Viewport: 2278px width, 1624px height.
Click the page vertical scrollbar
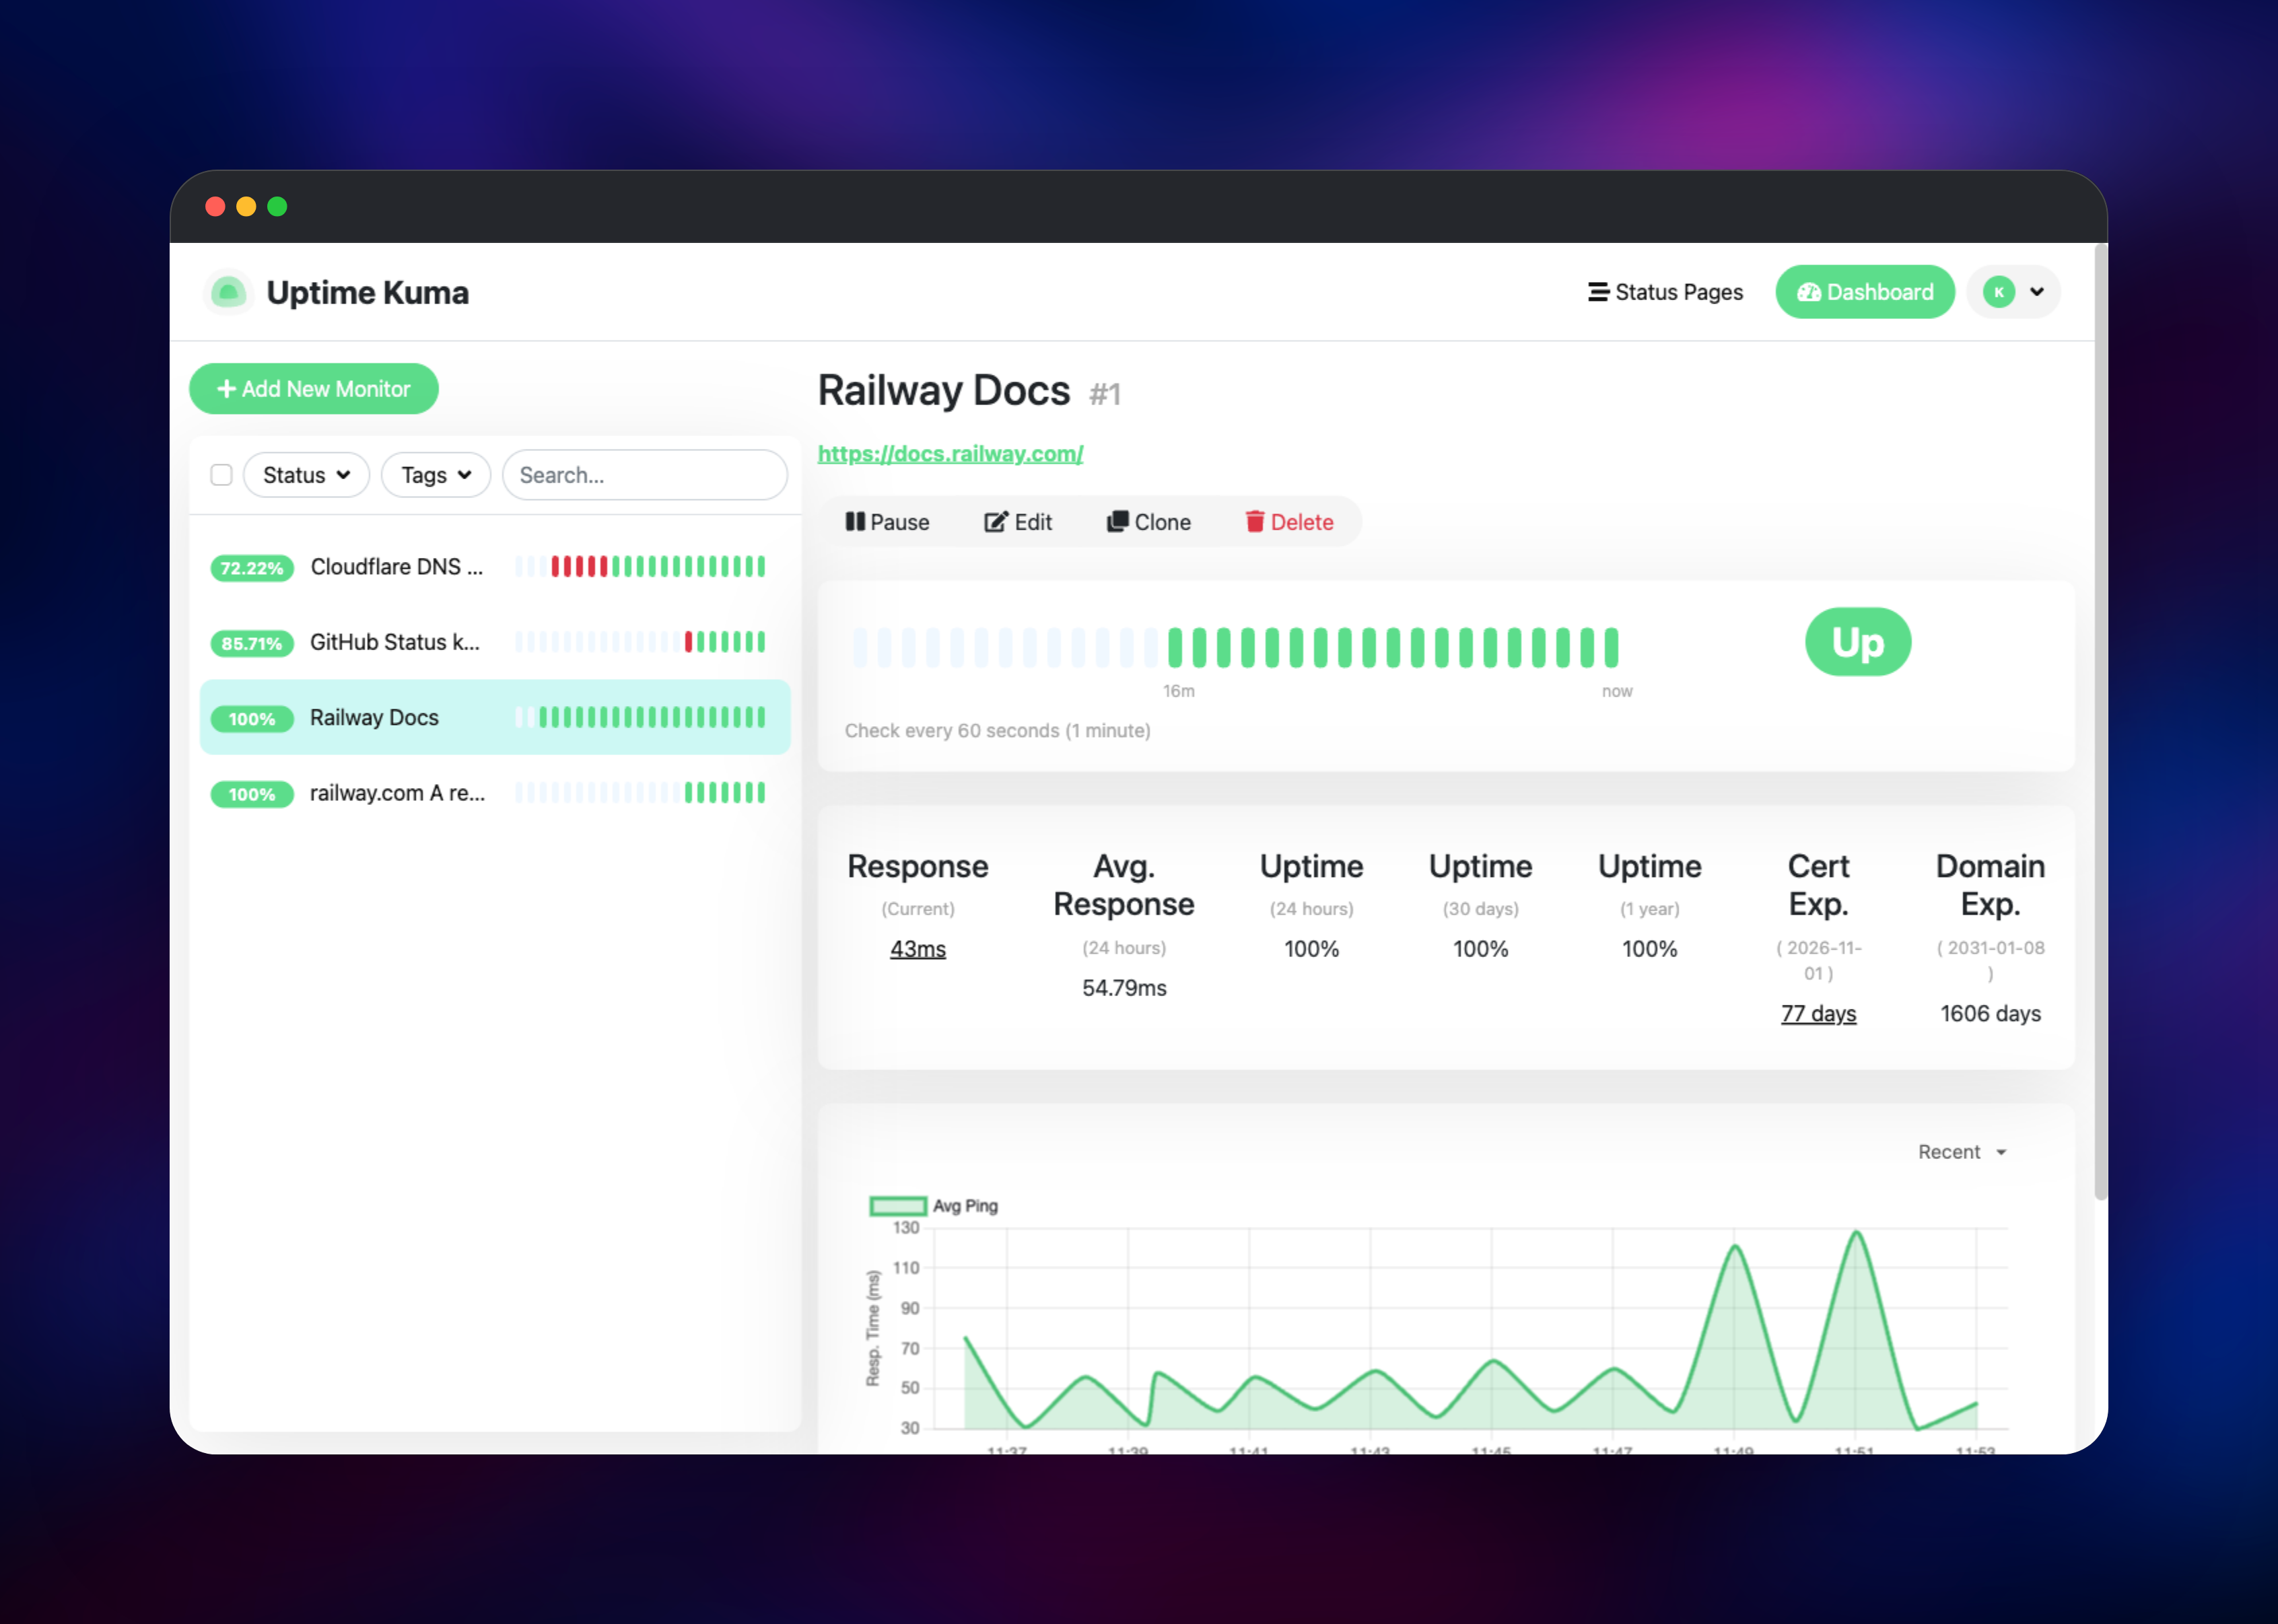(2100, 720)
